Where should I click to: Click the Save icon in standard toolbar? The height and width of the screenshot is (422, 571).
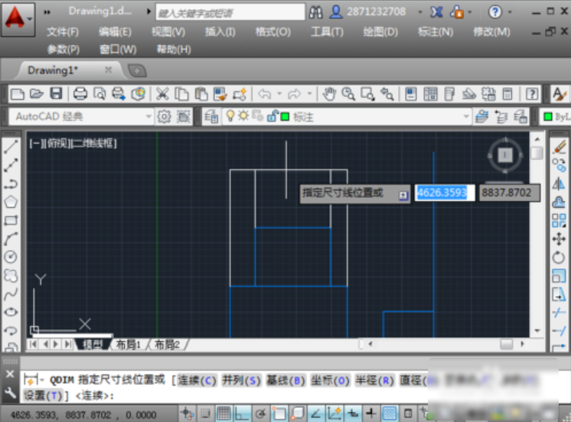(x=56, y=94)
